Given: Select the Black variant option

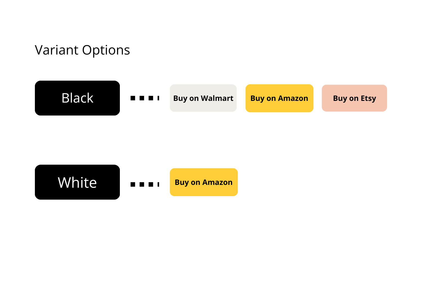Looking at the screenshot, I should coord(77,98).
